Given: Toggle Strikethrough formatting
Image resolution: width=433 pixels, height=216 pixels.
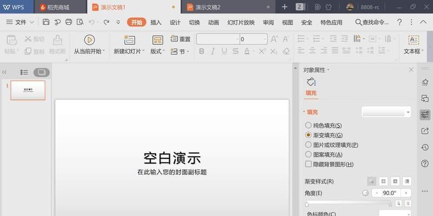Looking at the screenshot, I should click(235, 51).
